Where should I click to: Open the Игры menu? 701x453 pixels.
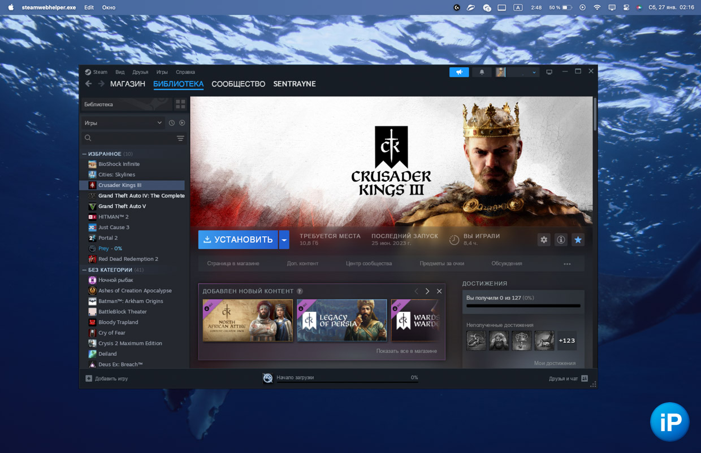[162, 72]
